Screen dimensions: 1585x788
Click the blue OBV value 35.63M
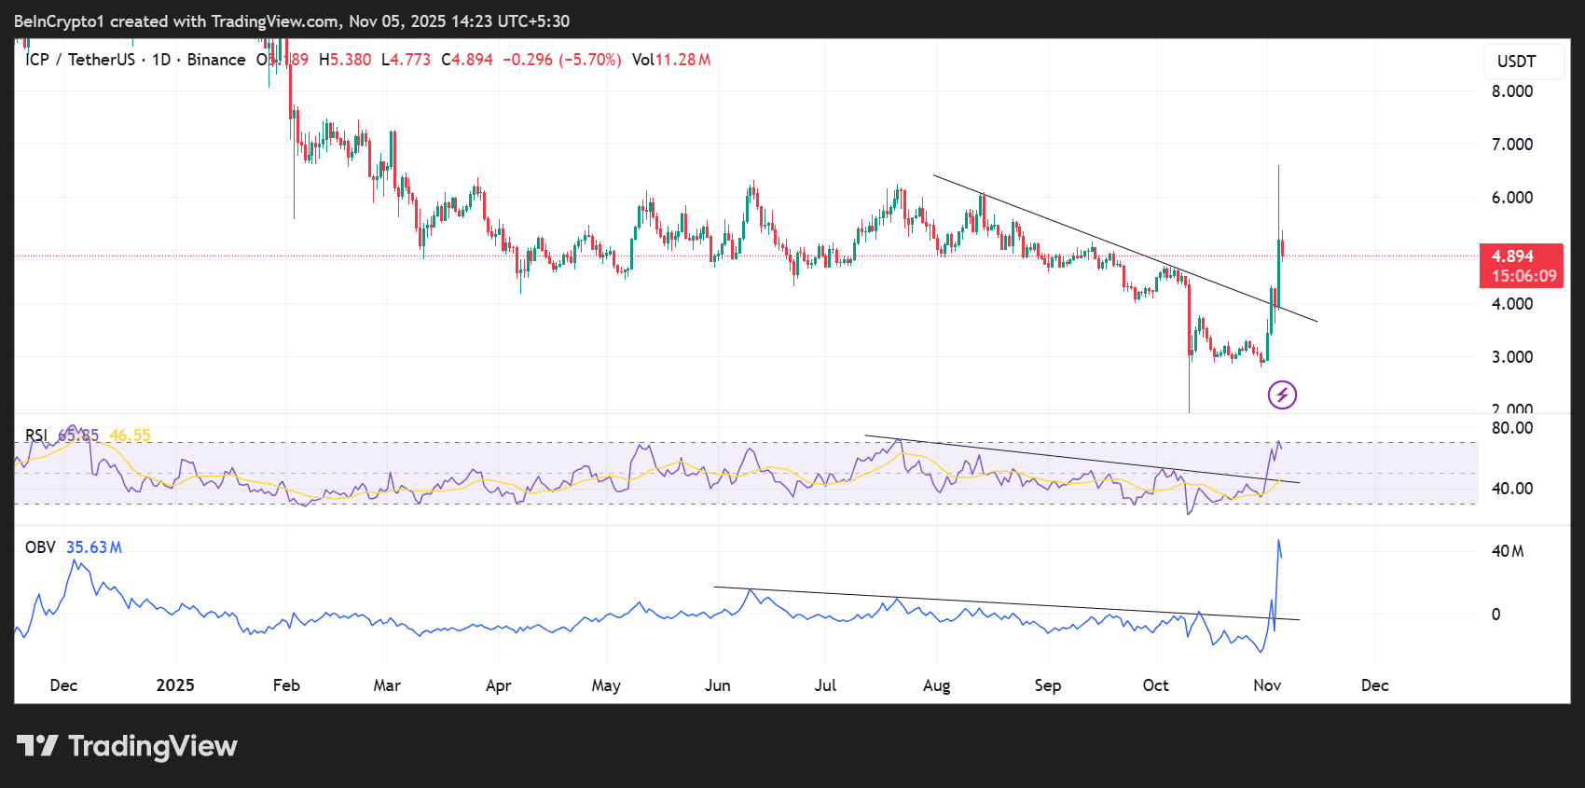[x=93, y=547]
